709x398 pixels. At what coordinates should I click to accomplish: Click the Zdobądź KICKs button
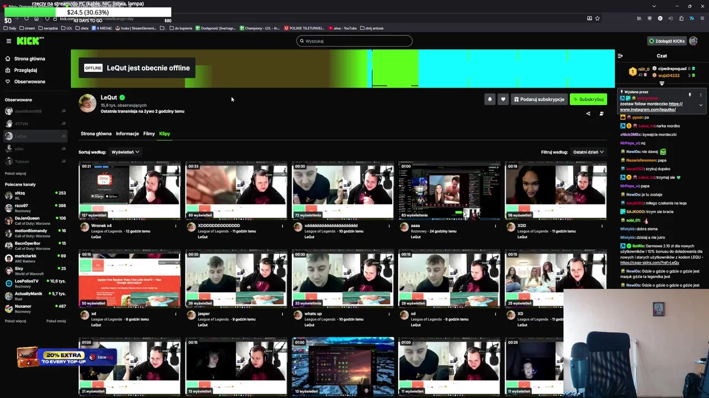(x=667, y=41)
